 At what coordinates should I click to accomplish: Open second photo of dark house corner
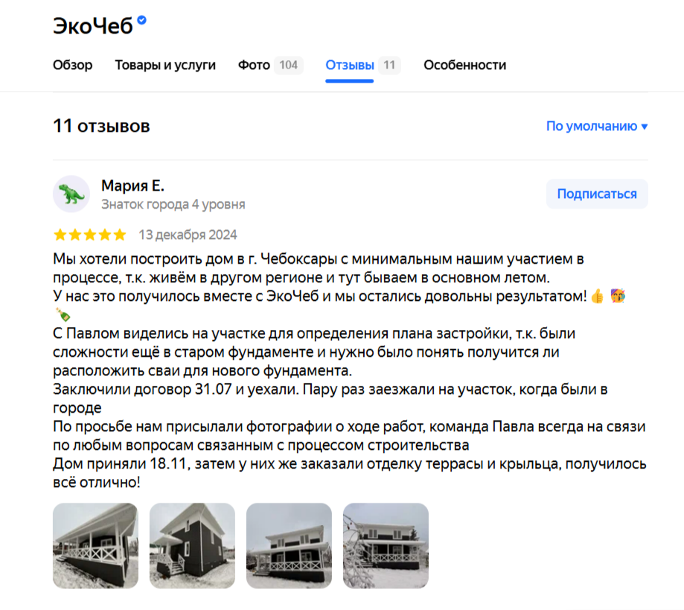192,546
